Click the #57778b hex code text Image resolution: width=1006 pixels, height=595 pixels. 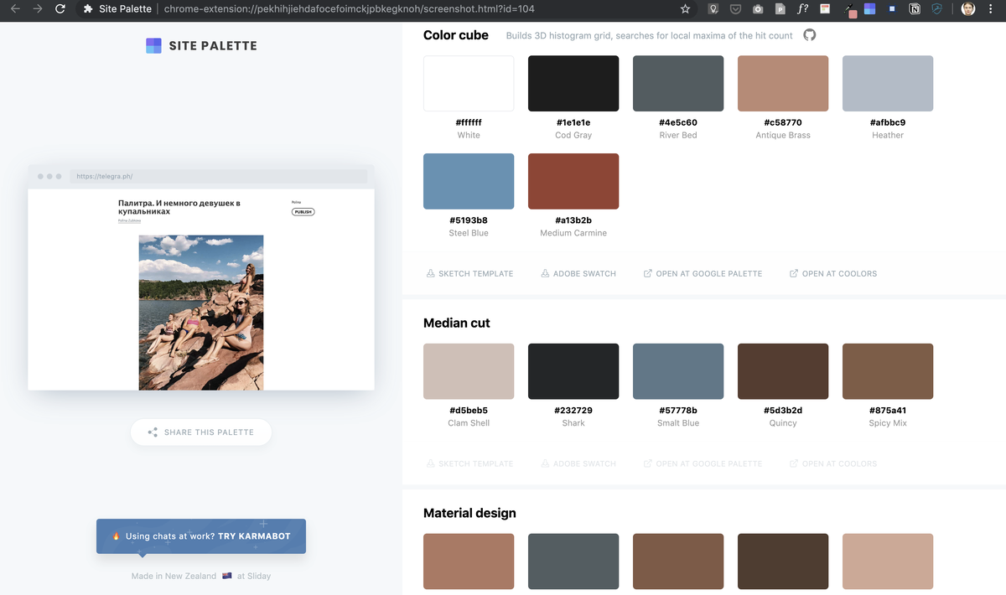(678, 411)
